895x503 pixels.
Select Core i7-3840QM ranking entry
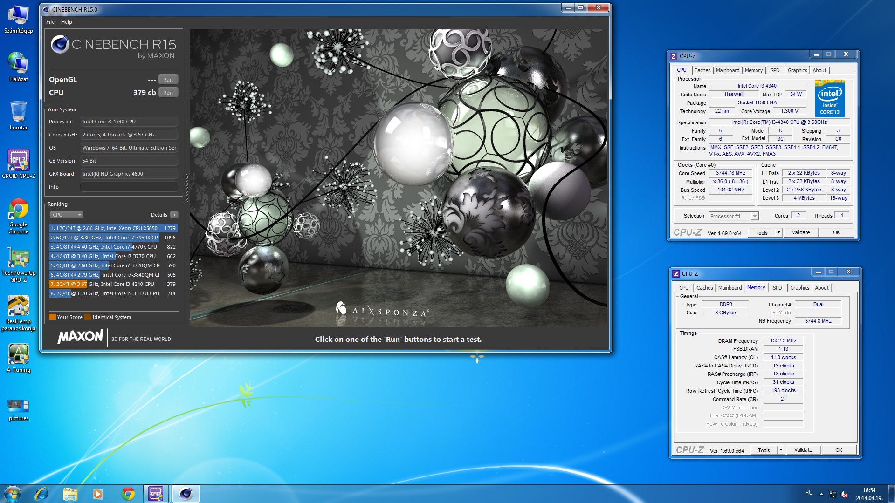click(113, 275)
